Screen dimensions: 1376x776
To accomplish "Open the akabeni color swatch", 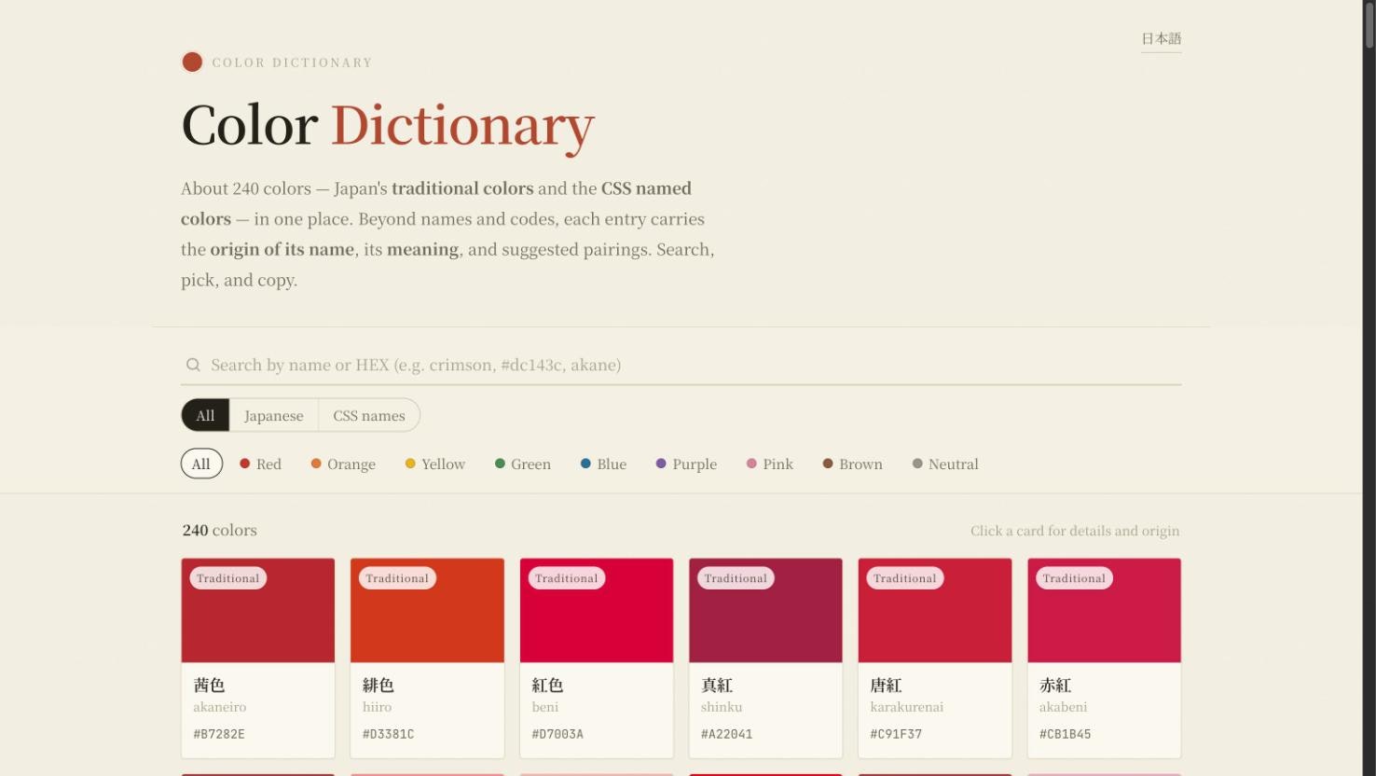I will click(1104, 611).
